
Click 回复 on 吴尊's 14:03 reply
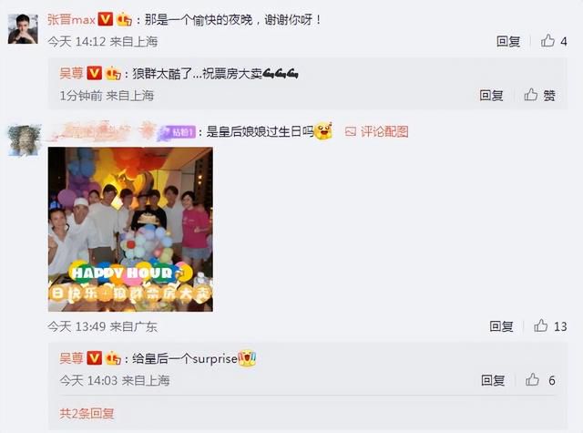click(x=493, y=380)
